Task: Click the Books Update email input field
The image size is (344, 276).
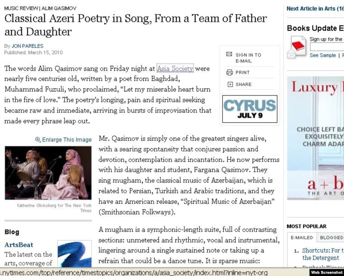Action: point(327,47)
